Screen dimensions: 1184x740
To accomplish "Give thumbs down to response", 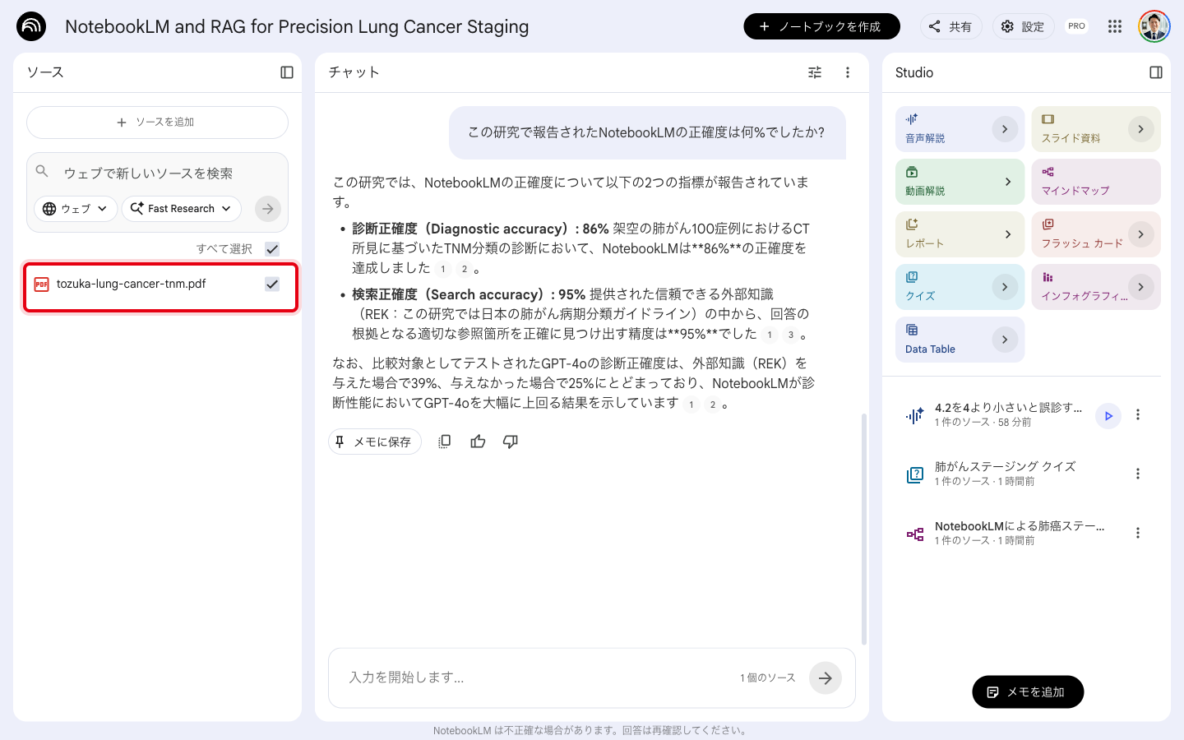I will click(x=511, y=442).
